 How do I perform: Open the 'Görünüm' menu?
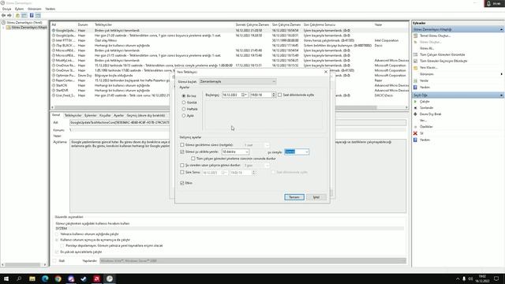pos(34,9)
